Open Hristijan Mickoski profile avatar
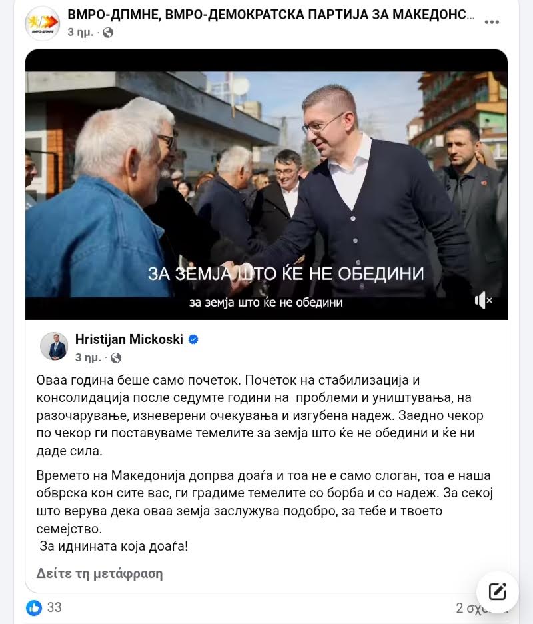Screen dimensions: 533x624 point(54,346)
